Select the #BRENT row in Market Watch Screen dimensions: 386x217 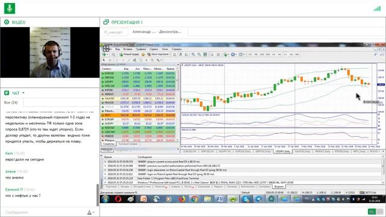(x=139, y=94)
